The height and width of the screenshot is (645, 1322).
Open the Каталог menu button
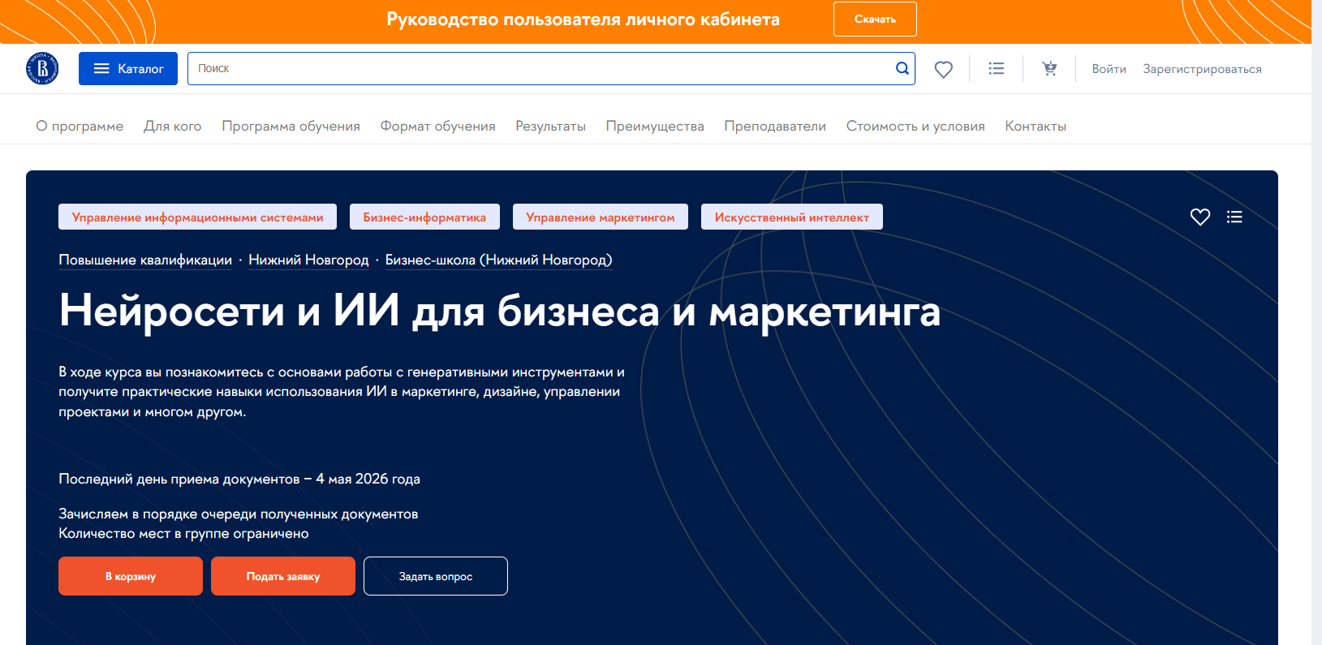coord(128,69)
